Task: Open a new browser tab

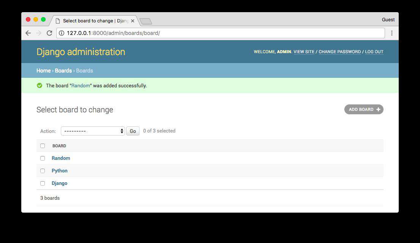Action: pyautogui.click(x=146, y=21)
